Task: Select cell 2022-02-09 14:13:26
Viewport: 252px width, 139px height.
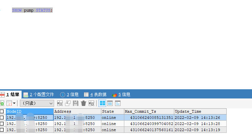Action: click(200, 118)
